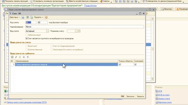
Task: Click the Подчинен счету field
Action: [71, 31]
